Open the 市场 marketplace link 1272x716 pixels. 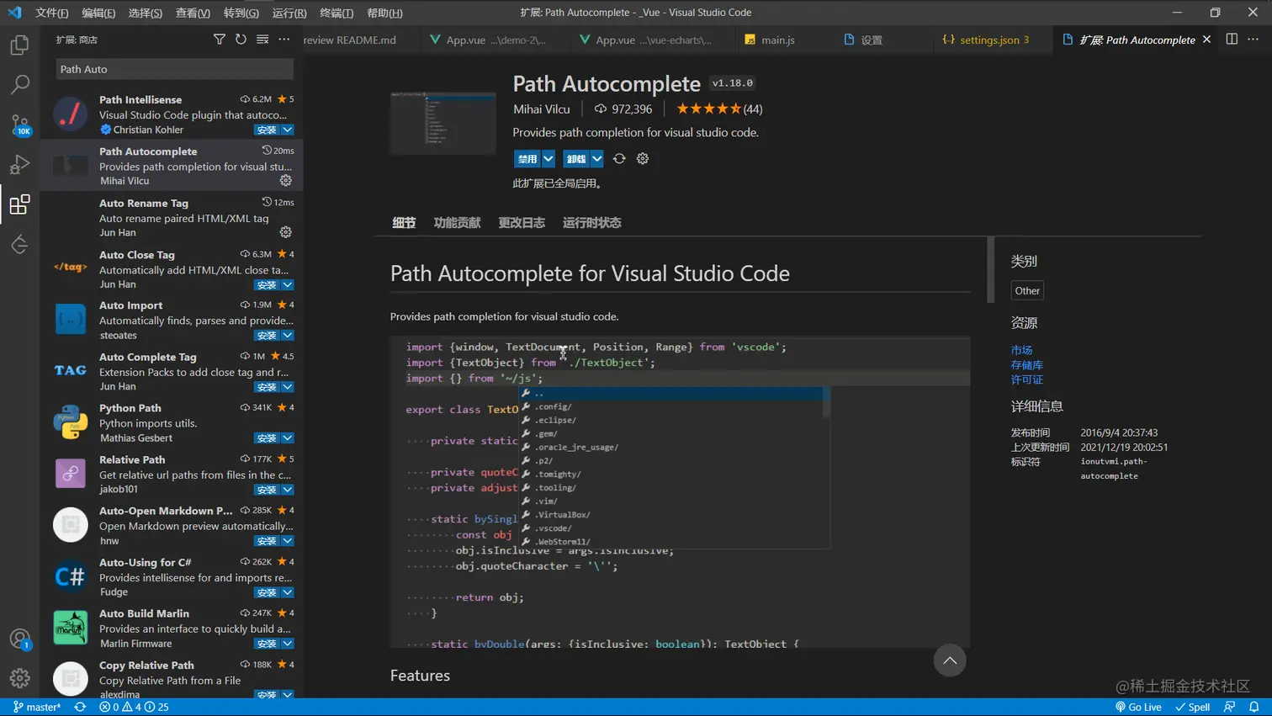[x=1021, y=350]
